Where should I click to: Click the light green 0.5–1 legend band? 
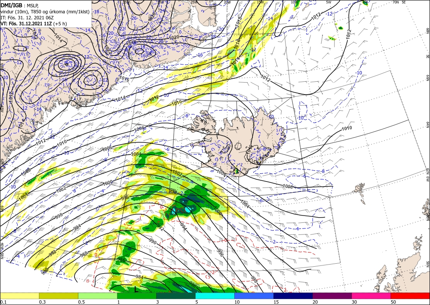tap(98, 296)
